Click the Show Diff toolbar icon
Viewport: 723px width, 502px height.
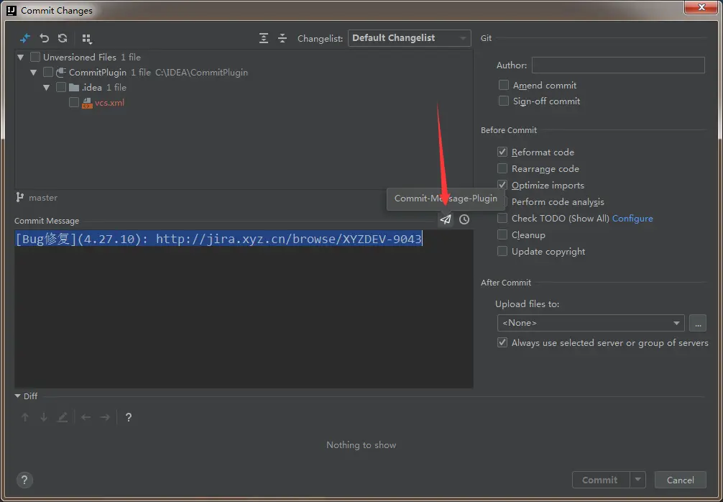[x=25, y=38]
